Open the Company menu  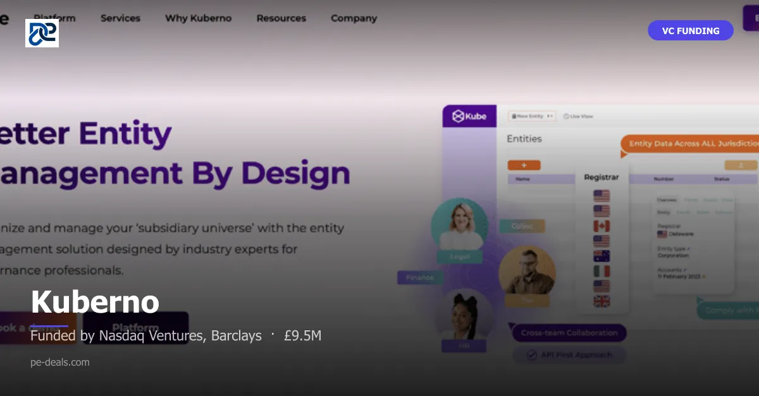[354, 18]
